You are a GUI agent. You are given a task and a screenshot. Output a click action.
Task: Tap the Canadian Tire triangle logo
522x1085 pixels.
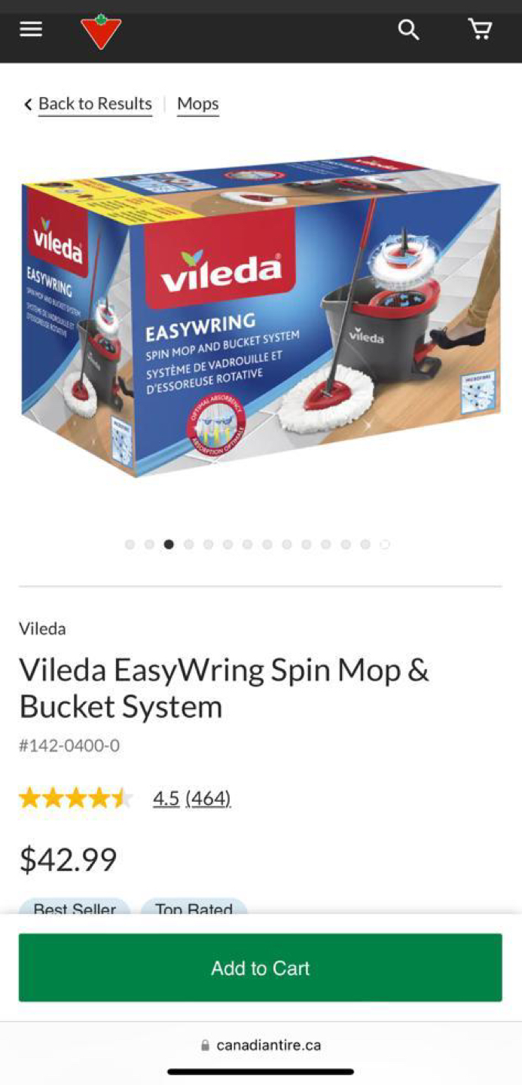pyautogui.click(x=101, y=32)
